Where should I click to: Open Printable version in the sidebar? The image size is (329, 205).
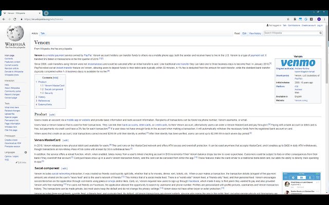pyautogui.click(x=12, y=147)
